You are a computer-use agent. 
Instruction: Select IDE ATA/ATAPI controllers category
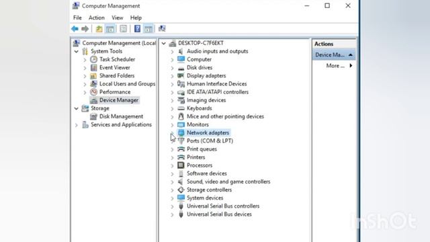point(218,92)
